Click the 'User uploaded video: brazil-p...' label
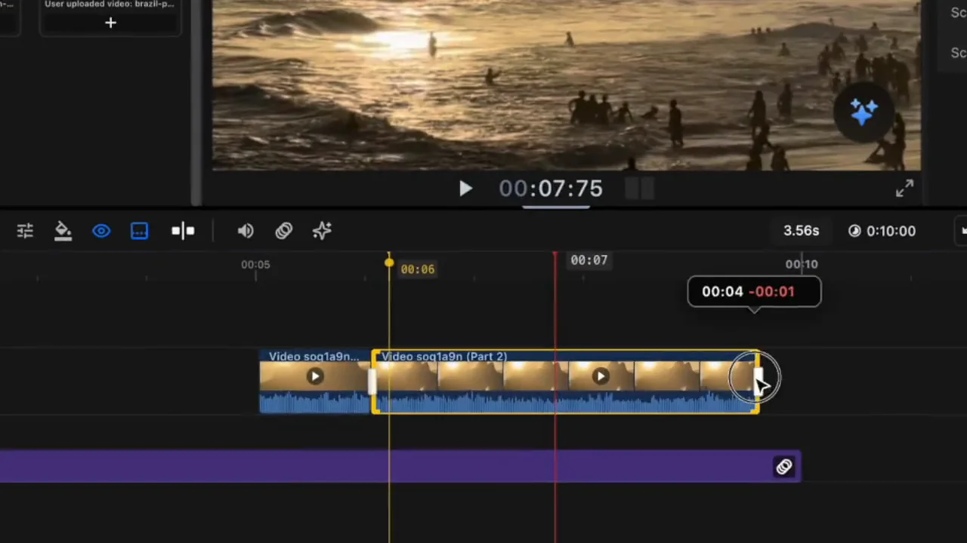This screenshot has width=967, height=543. tap(110, 5)
